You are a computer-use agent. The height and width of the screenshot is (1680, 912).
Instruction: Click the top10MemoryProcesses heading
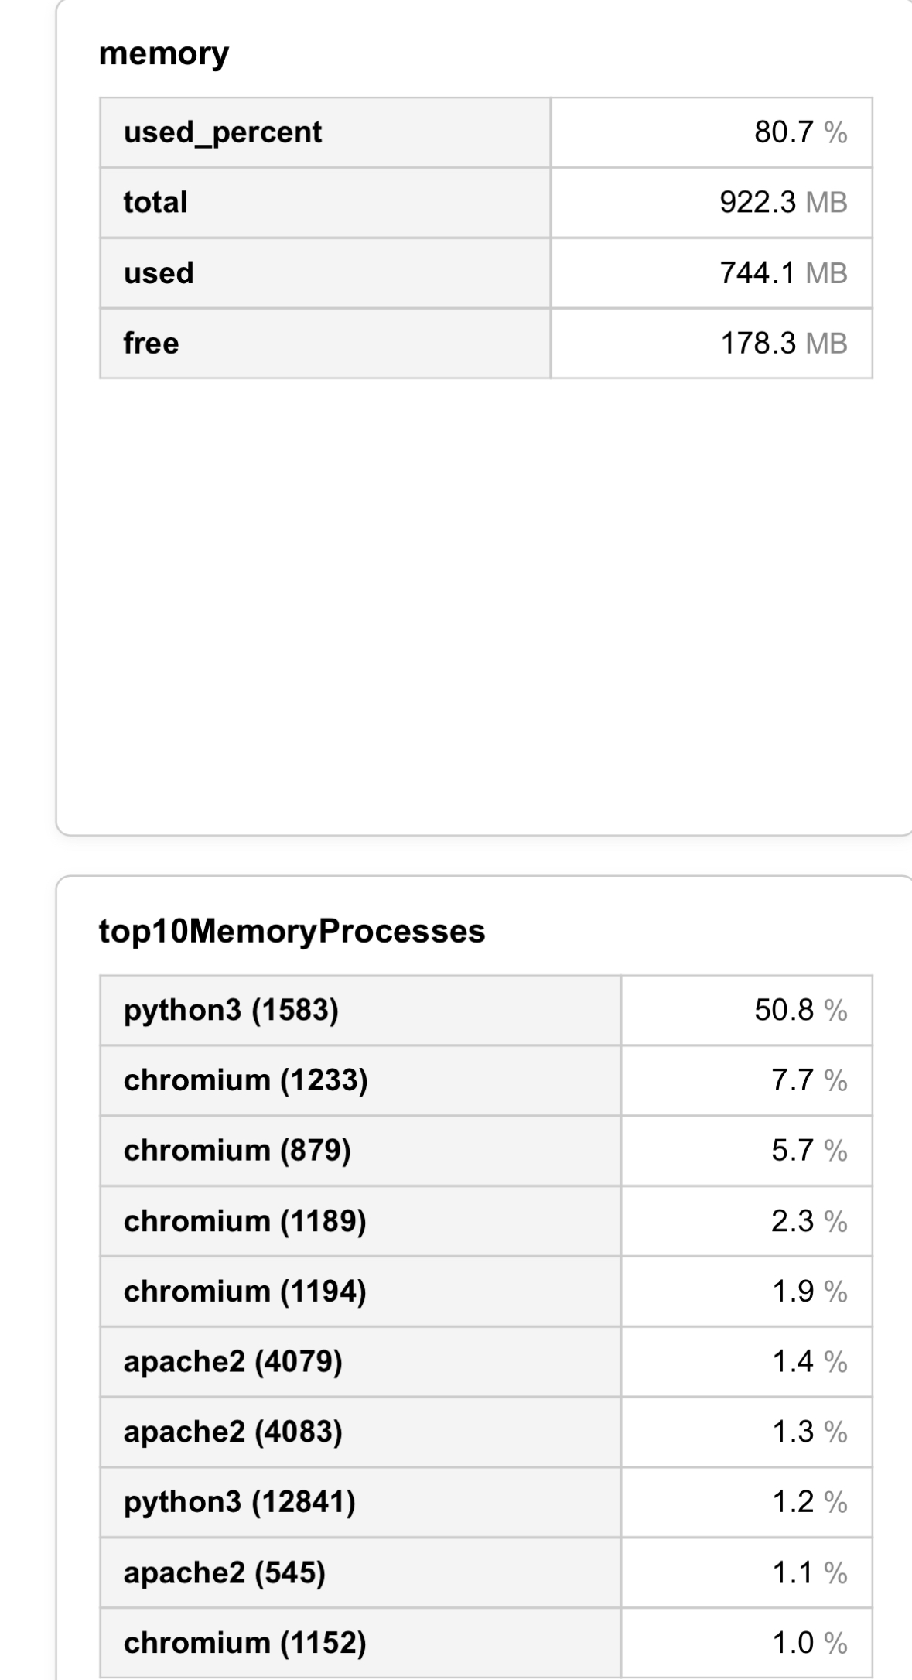(x=292, y=931)
